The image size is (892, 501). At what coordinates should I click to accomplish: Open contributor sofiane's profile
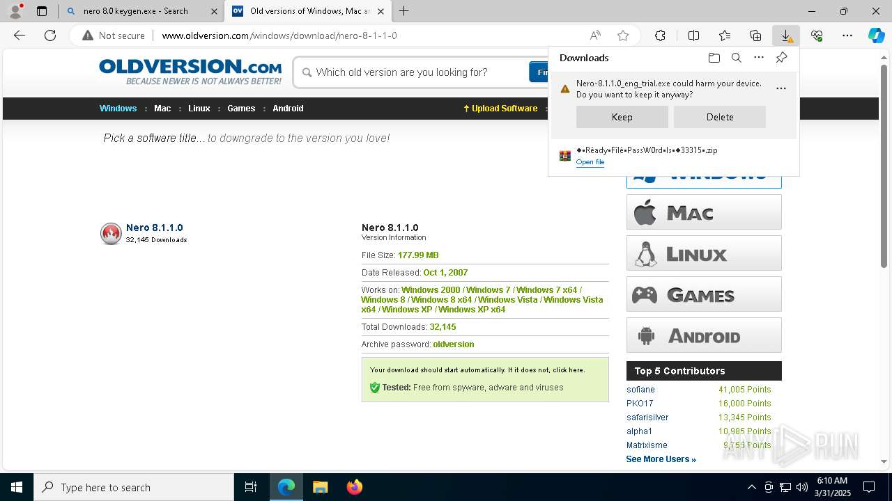[x=640, y=390]
